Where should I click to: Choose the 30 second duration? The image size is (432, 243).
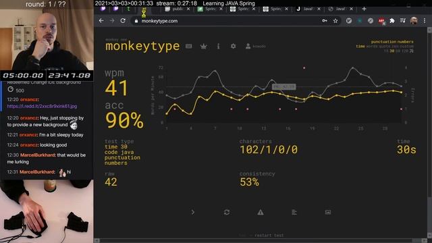click(392, 51)
